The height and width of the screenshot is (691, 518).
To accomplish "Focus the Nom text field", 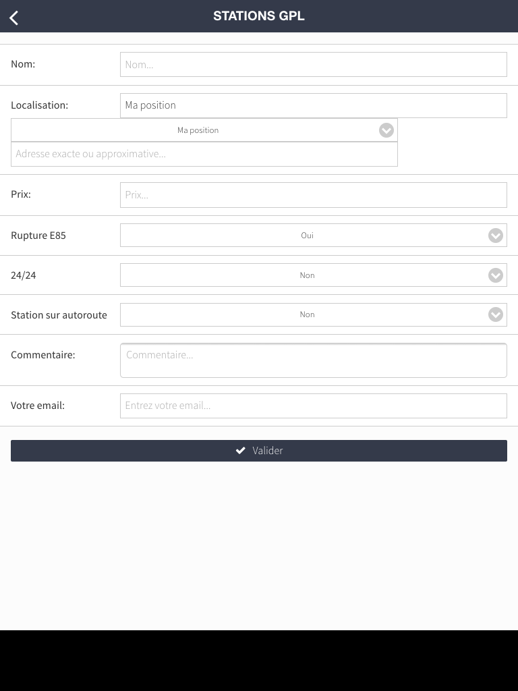I will click(x=314, y=64).
